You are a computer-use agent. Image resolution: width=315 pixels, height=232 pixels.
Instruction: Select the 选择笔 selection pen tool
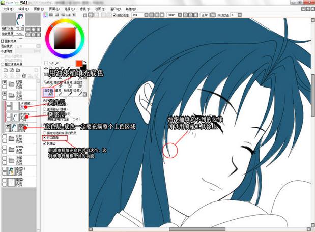pos(68,83)
